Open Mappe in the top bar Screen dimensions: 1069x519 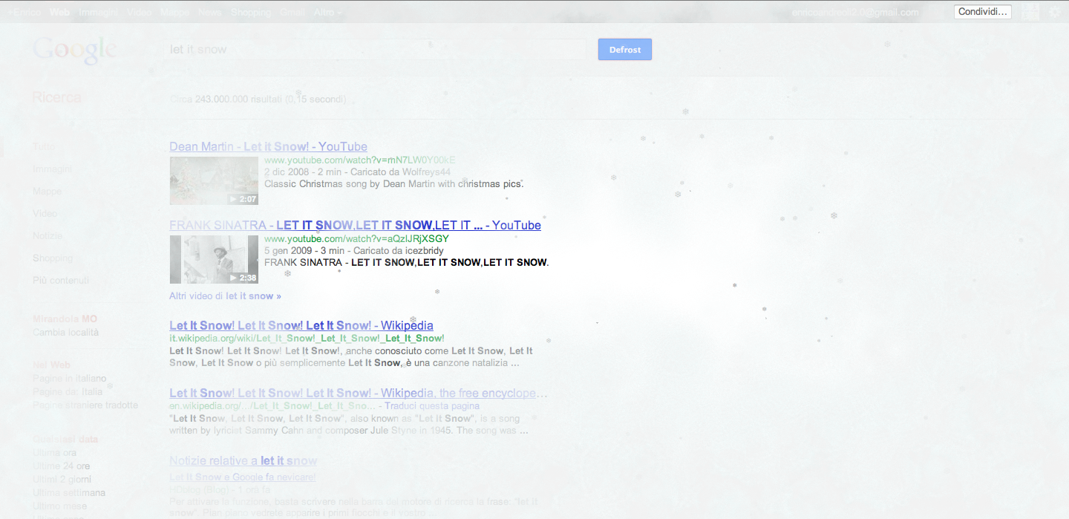click(x=174, y=12)
